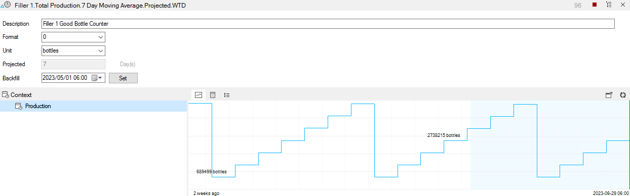Click the disabled Projected days field

[x=73, y=64]
